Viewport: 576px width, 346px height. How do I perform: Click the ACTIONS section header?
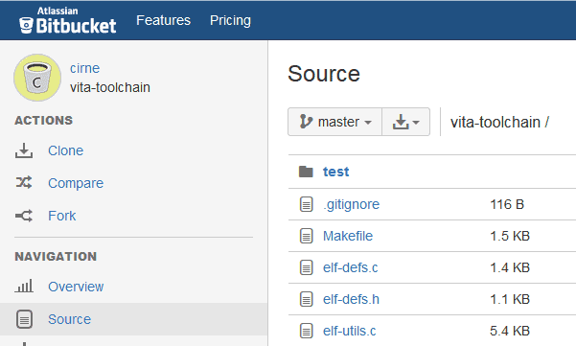tap(44, 121)
